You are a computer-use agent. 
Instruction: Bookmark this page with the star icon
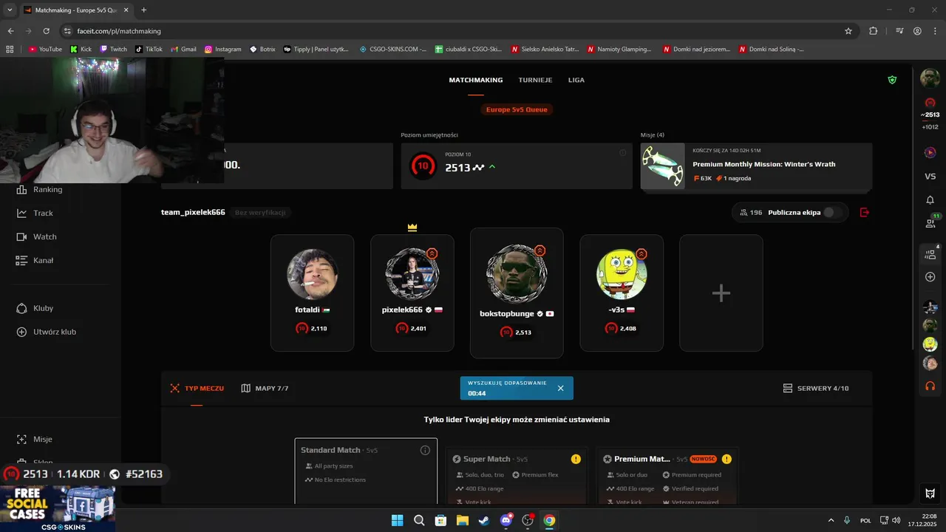coord(848,31)
